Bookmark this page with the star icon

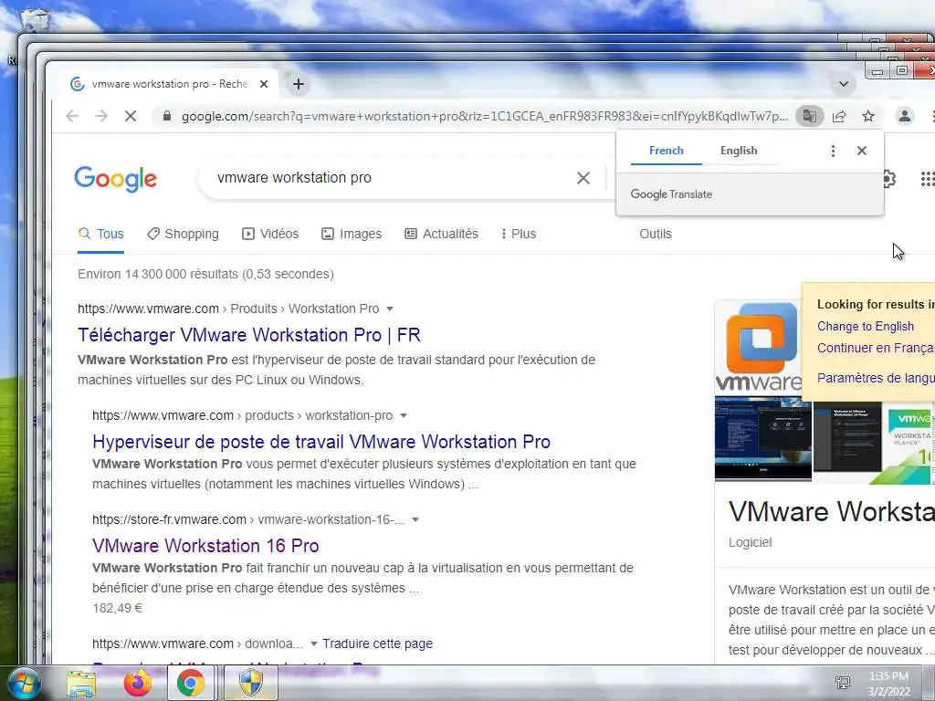click(868, 116)
